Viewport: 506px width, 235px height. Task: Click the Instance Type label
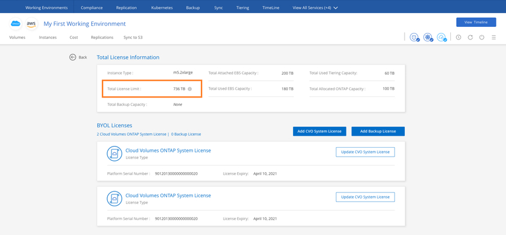point(120,73)
